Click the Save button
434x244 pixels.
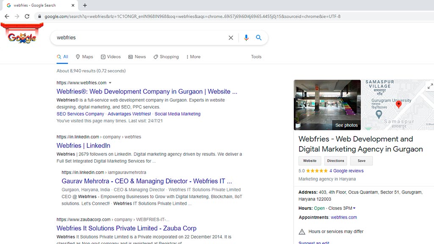click(x=362, y=161)
